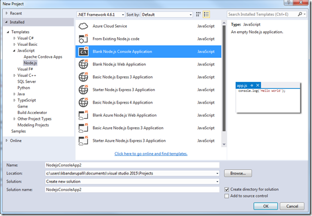Select the Node.js category
The image size is (312, 216).
[x=30, y=63]
